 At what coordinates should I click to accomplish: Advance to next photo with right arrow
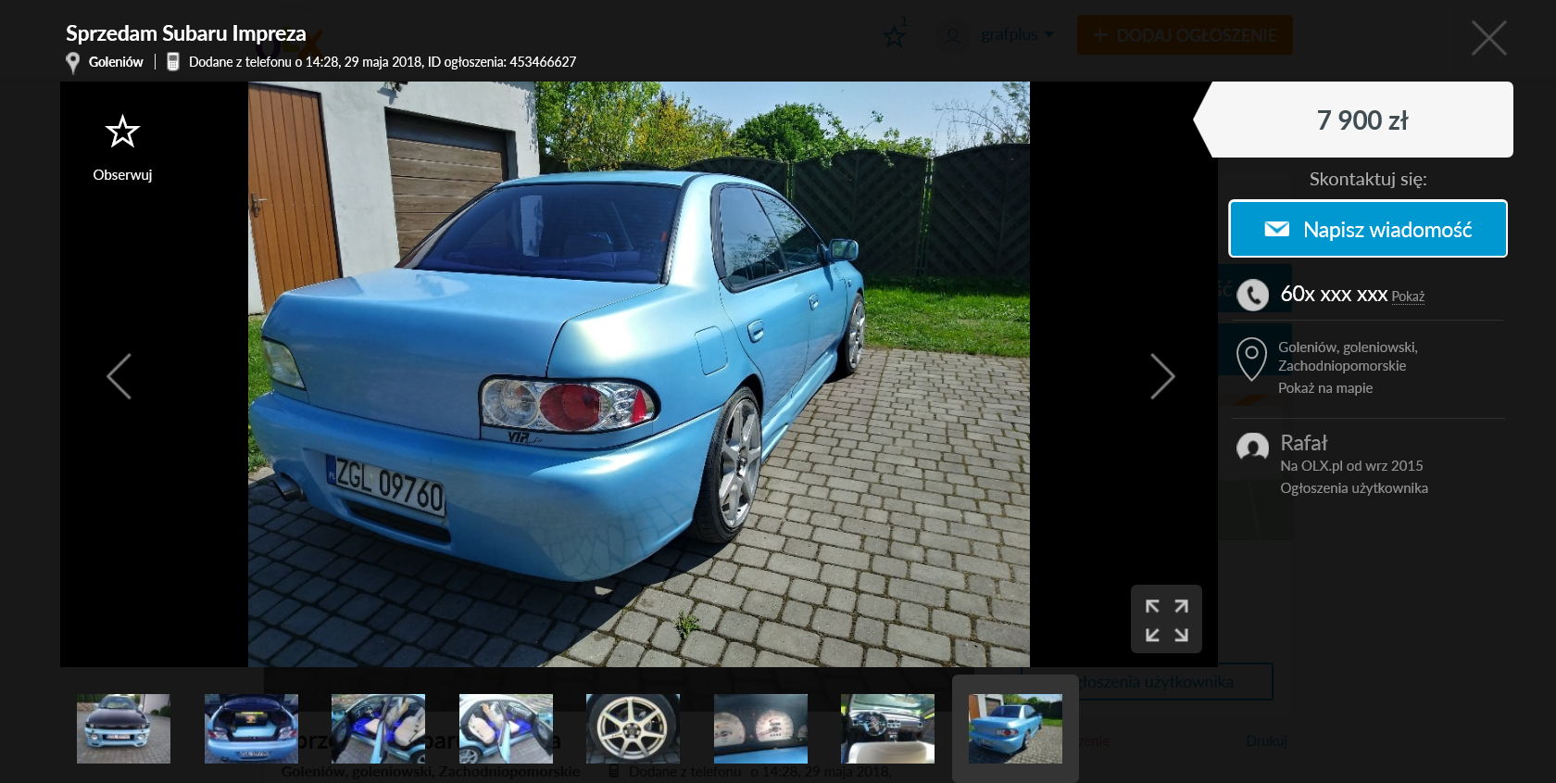tap(1161, 376)
